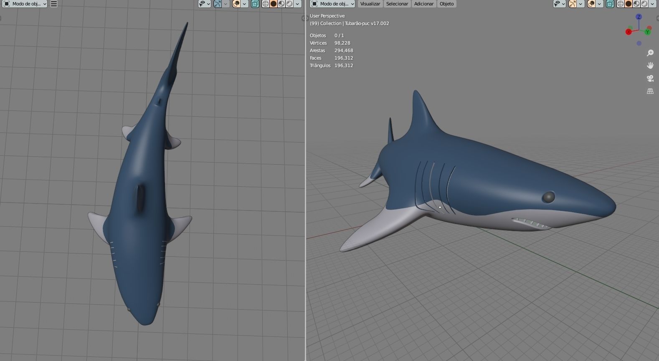Click the region toggle arrow between viewports

tap(305, 18)
